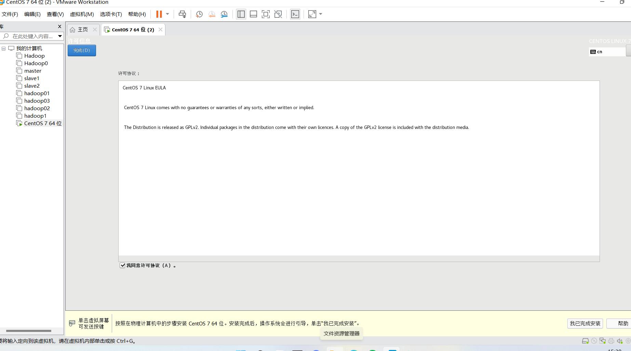
Task: Close the library sidebar panel
Action: pos(59,26)
